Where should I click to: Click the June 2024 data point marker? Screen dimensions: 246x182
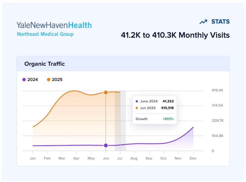(x=106, y=145)
